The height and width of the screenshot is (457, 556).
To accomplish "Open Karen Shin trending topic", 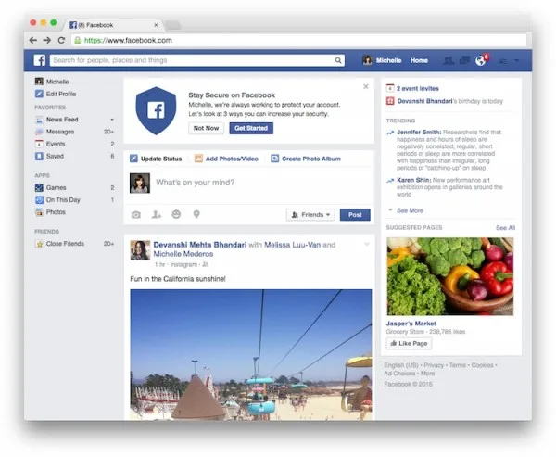I will click(x=414, y=180).
